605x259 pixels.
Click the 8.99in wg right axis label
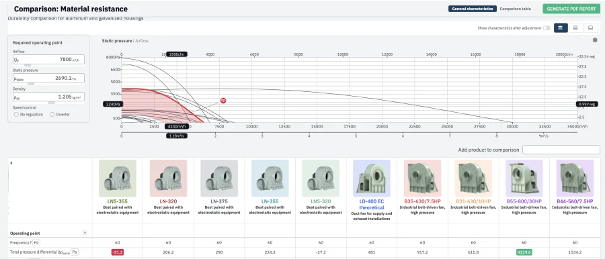588,104
